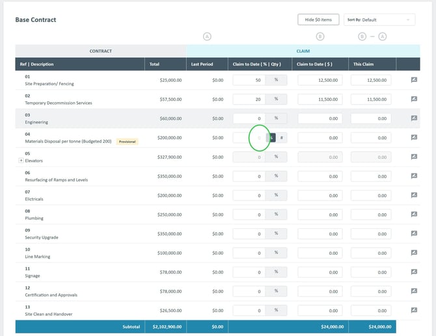
Task: Toggle the % unit button for Site Preparation
Action: pos(276,80)
